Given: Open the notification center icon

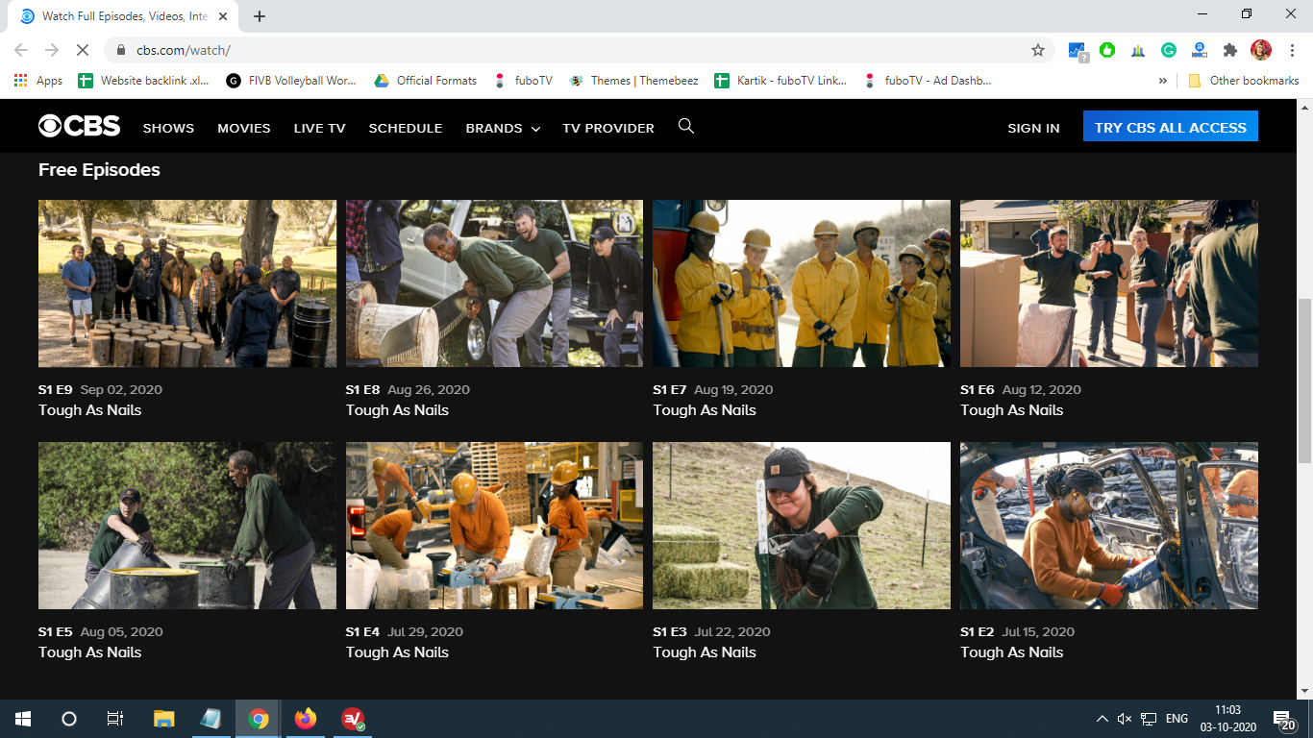Looking at the screenshot, I should (x=1284, y=719).
